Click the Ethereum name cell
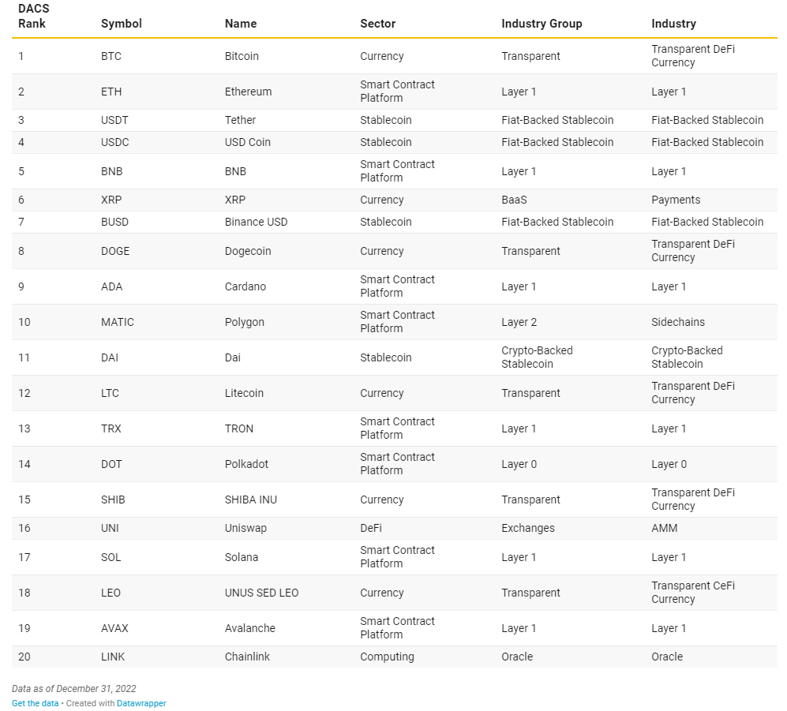The image size is (787, 711). 248,92
